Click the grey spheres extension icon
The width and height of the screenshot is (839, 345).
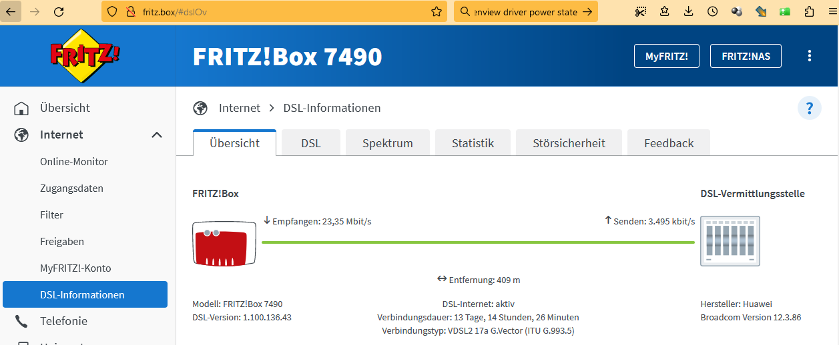(x=737, y=11)
